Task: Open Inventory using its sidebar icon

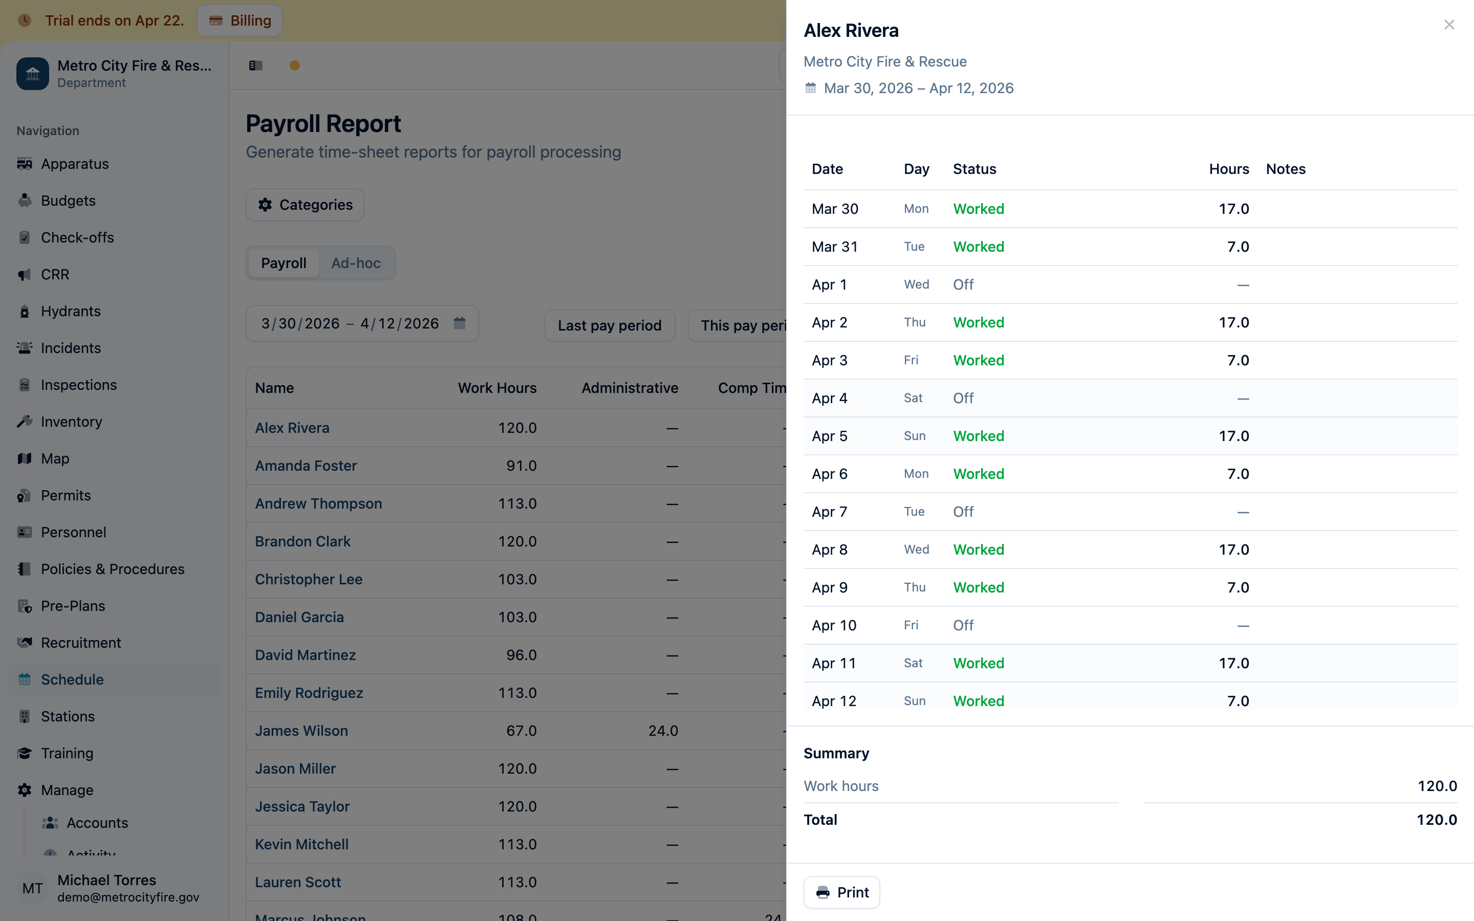Action: pyautogui.click(x=25, y=422)
